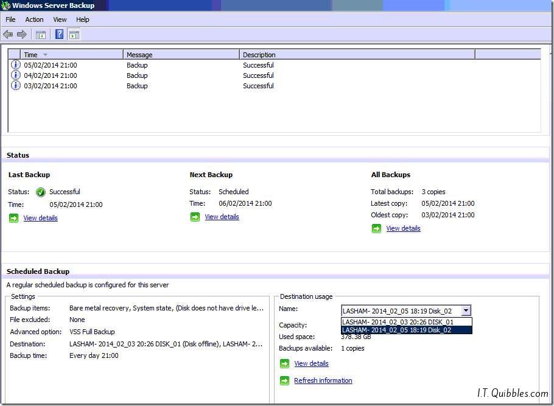
Task: Select the 05/02/2014 21:00 message row
Action: (274, 65)
